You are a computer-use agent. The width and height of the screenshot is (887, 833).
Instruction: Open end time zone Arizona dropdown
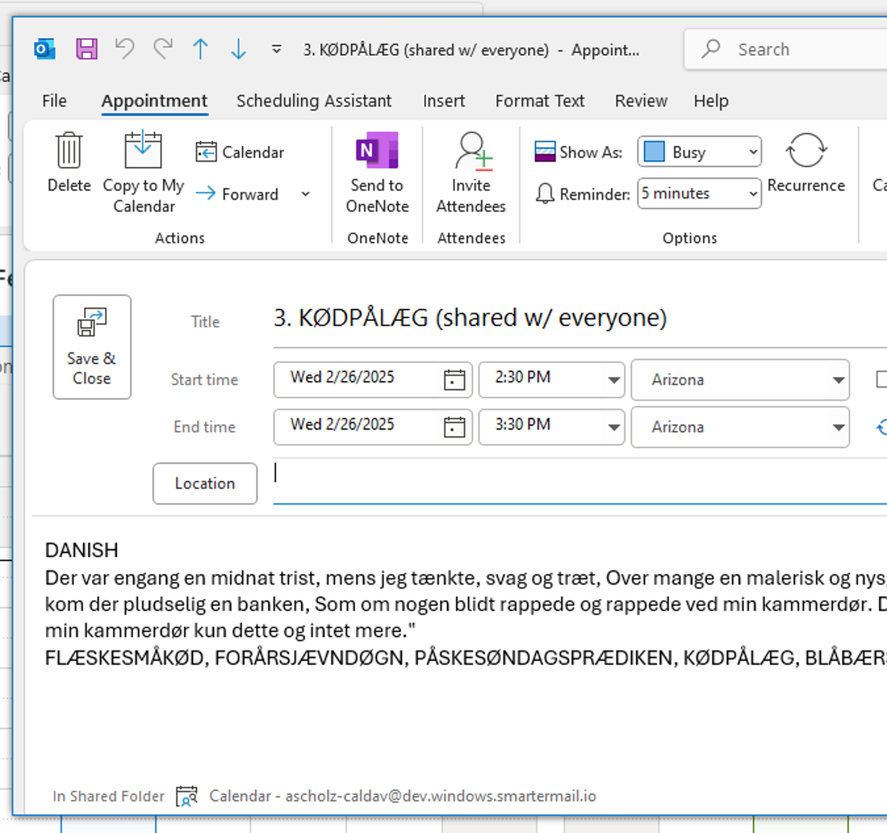838,427
